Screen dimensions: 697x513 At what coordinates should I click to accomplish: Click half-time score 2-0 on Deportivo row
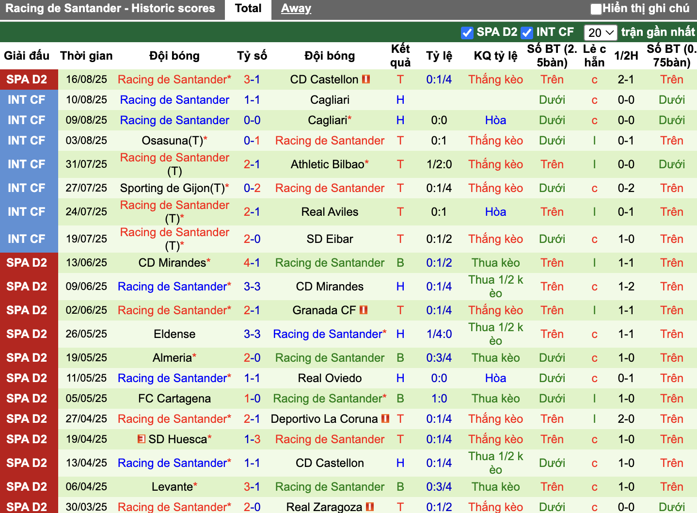coord(626,419)
